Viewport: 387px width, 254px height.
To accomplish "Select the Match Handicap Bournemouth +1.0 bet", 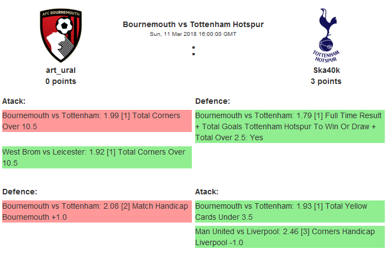I will (x=96, y=211).
